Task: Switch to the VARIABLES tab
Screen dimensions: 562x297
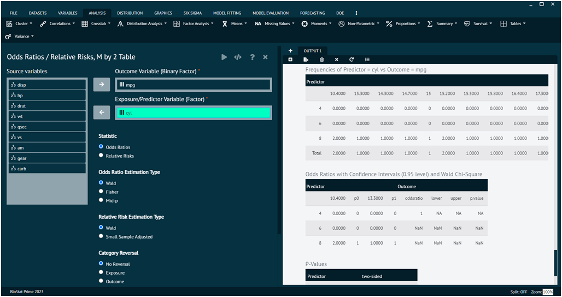Action: [68, 13]
